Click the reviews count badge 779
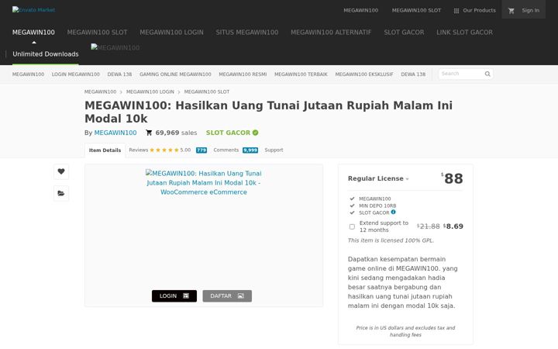The height and width of the screenshot is (349, 558). point(201,150)
